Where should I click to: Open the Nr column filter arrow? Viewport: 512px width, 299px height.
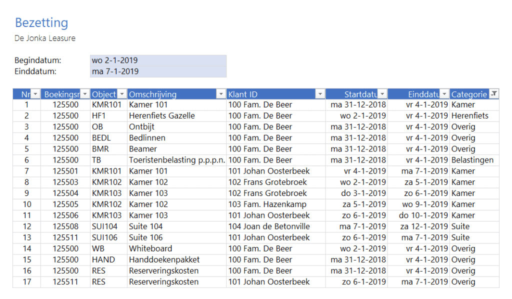tap(35, 94)
